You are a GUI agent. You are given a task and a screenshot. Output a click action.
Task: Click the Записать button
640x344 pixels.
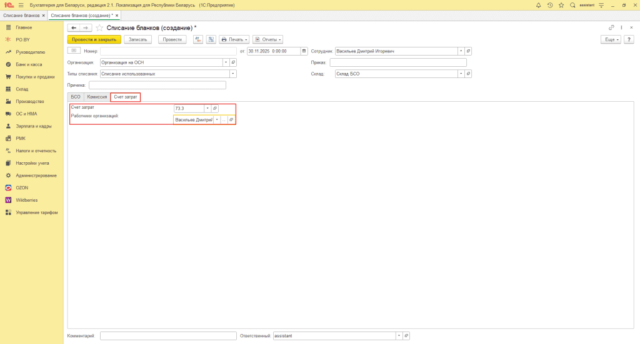click(x=138, y=39)
